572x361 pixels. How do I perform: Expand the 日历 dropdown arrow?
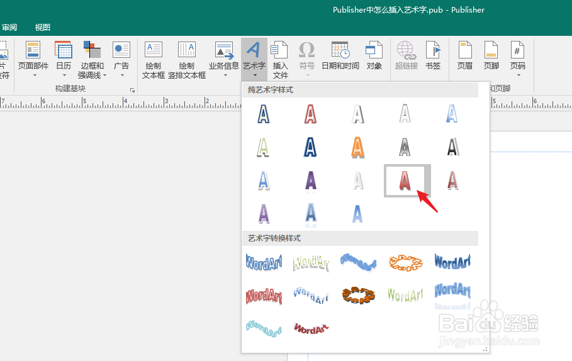click(64, 75)
